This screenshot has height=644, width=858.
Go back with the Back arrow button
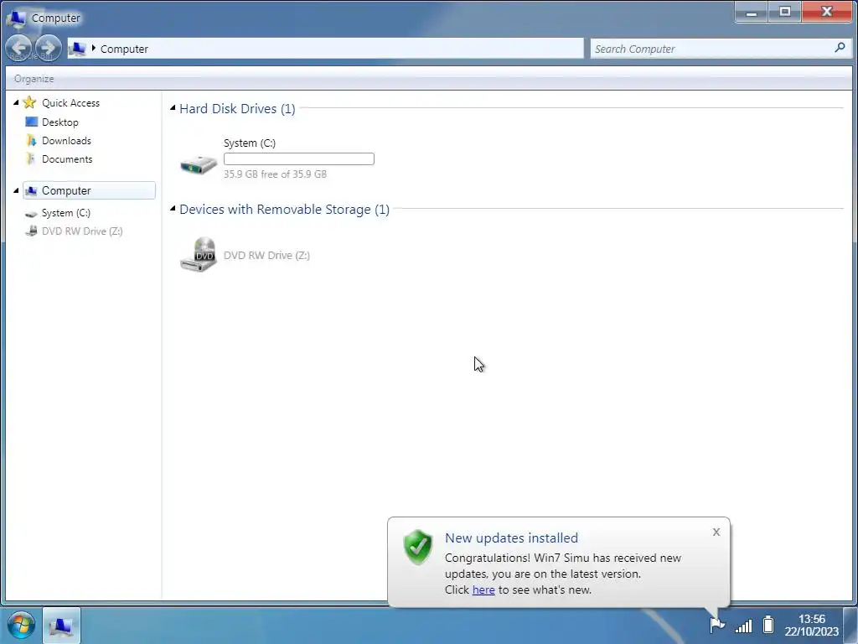[x=18, y=48]
